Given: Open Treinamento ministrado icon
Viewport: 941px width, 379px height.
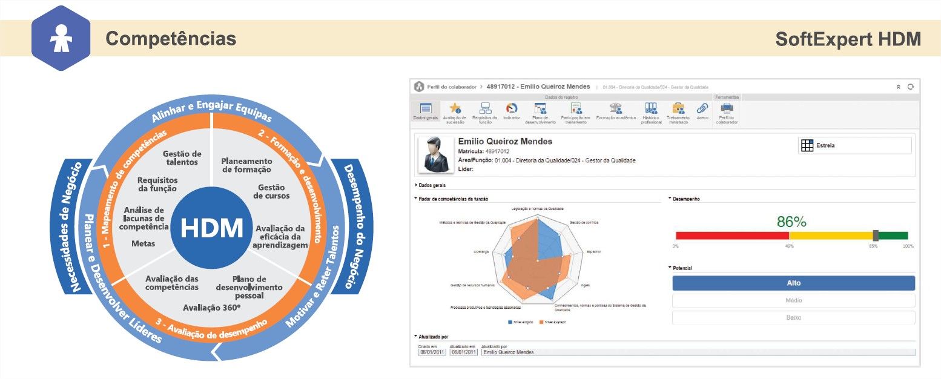Looking at the screenshot, I should [678, 108].
